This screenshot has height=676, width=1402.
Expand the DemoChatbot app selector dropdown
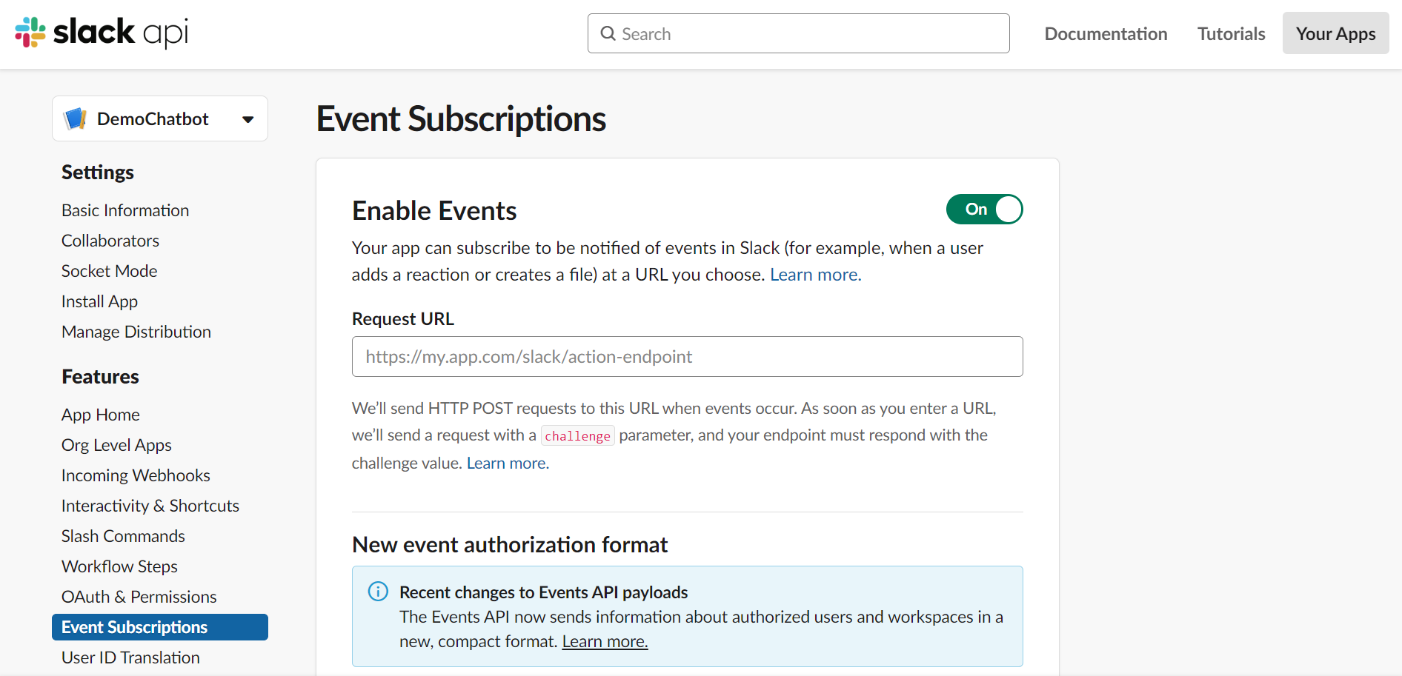coord(247,119)
